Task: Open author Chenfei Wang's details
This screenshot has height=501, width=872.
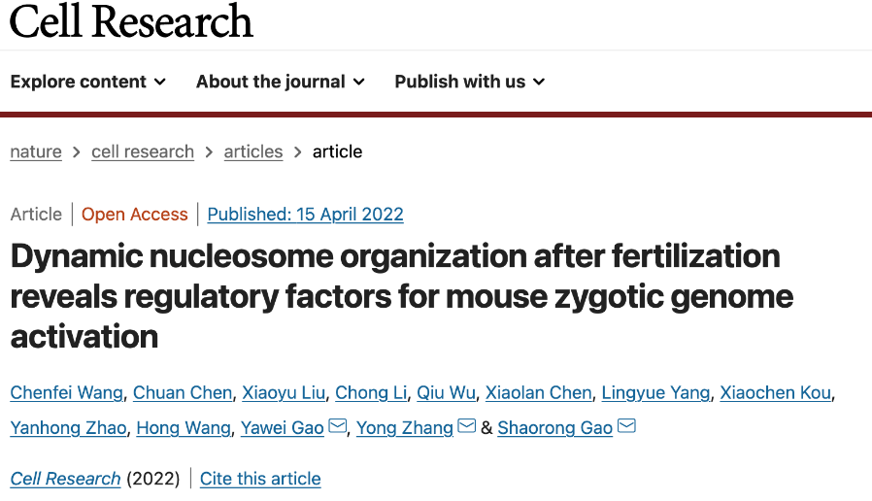Action: 67,393
